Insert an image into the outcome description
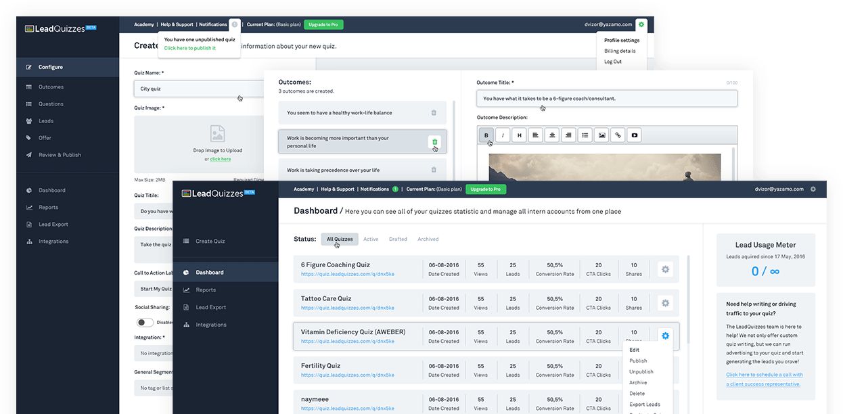 coord(601,135)
